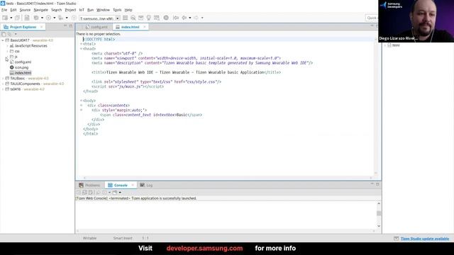Select index.html in Project Explorer
The height and width of the screenshot is (255, 454).
pyautogui.click(x=23, y=73)
